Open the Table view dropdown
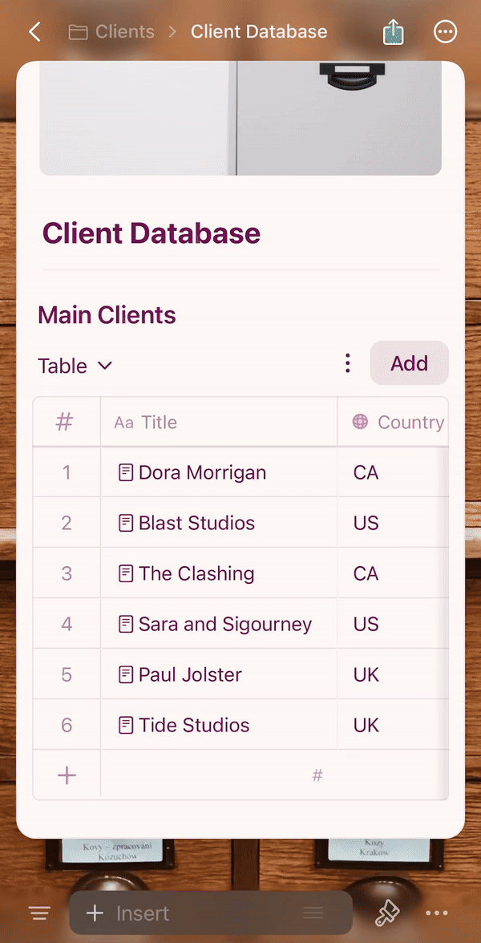481x943 pixels. click(75, 366)
